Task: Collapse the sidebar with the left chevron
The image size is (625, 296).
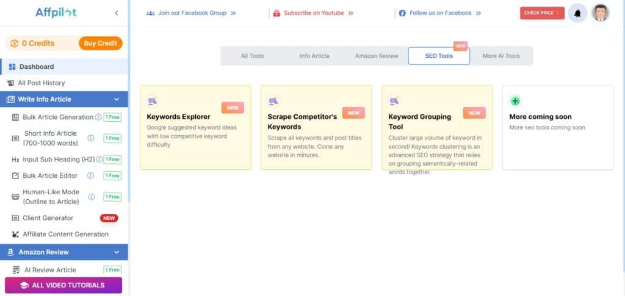Action: 117,13
